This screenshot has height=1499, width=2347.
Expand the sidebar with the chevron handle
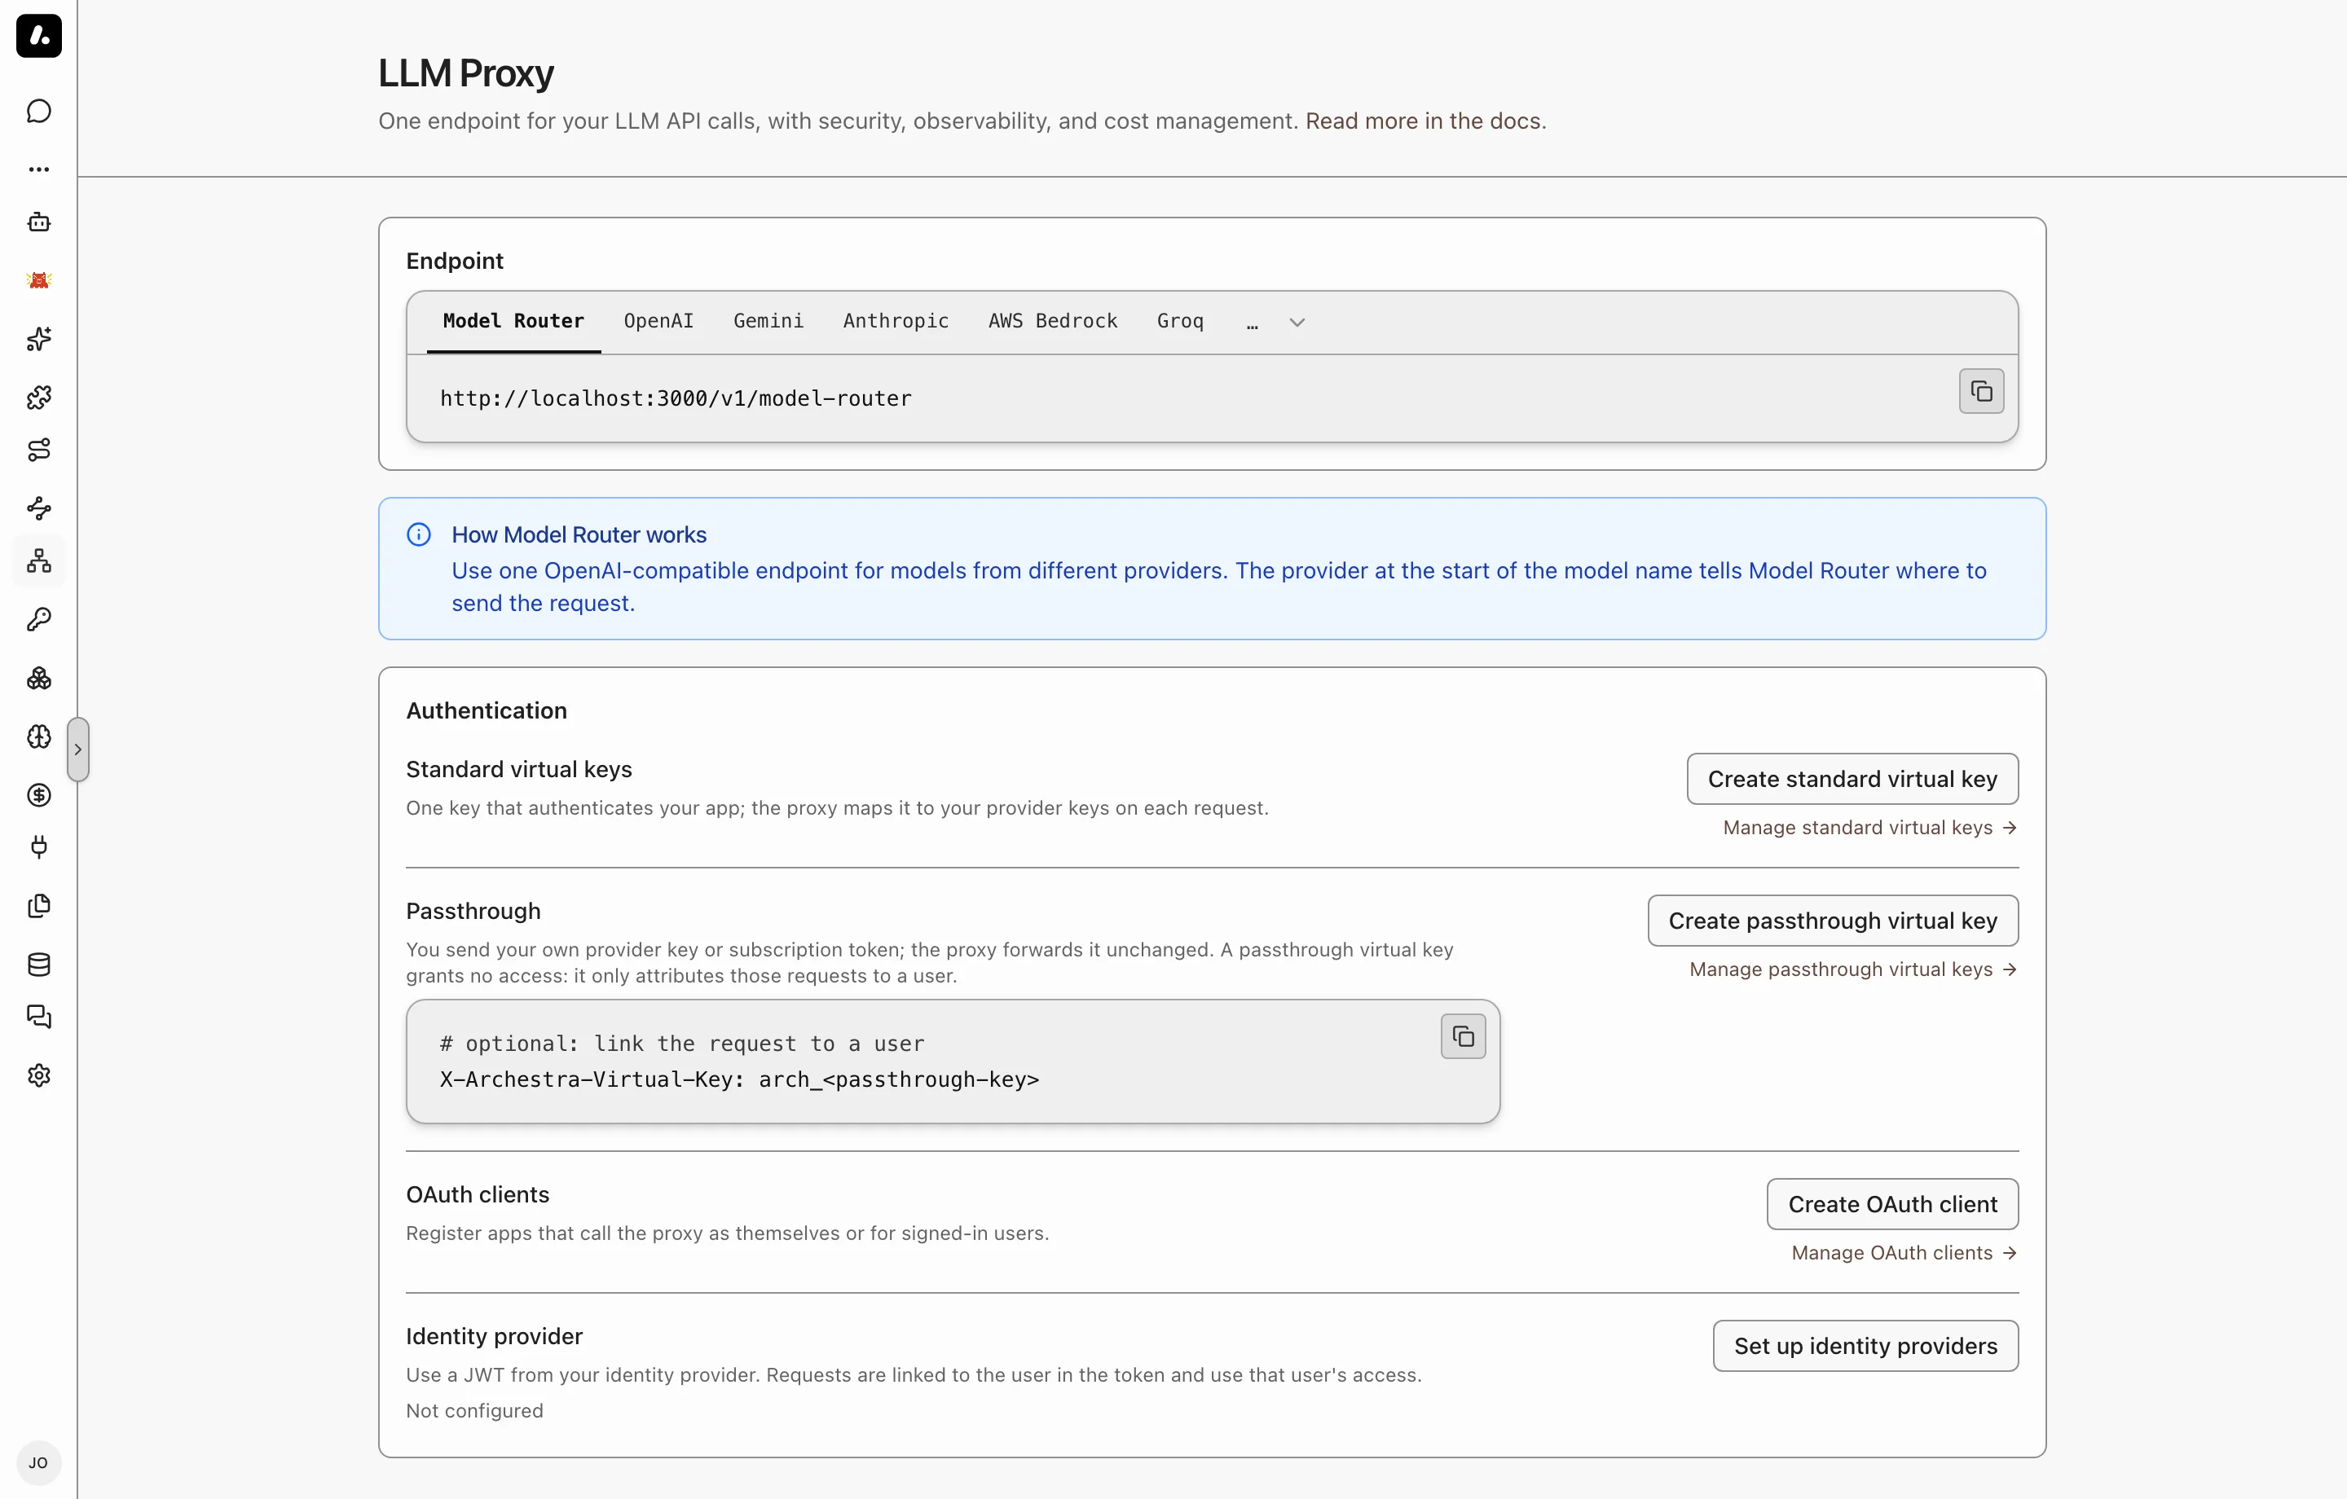[x=78, y=749]
